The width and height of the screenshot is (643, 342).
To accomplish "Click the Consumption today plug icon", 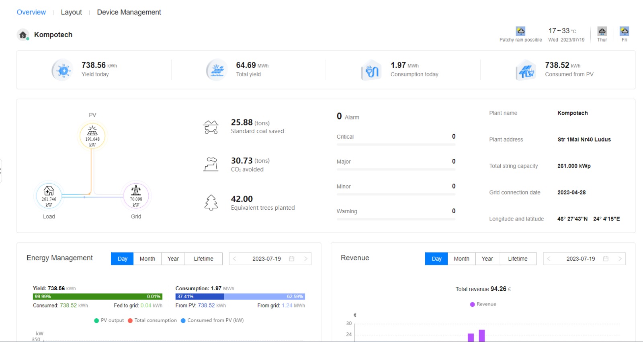I will click(371, 71).
